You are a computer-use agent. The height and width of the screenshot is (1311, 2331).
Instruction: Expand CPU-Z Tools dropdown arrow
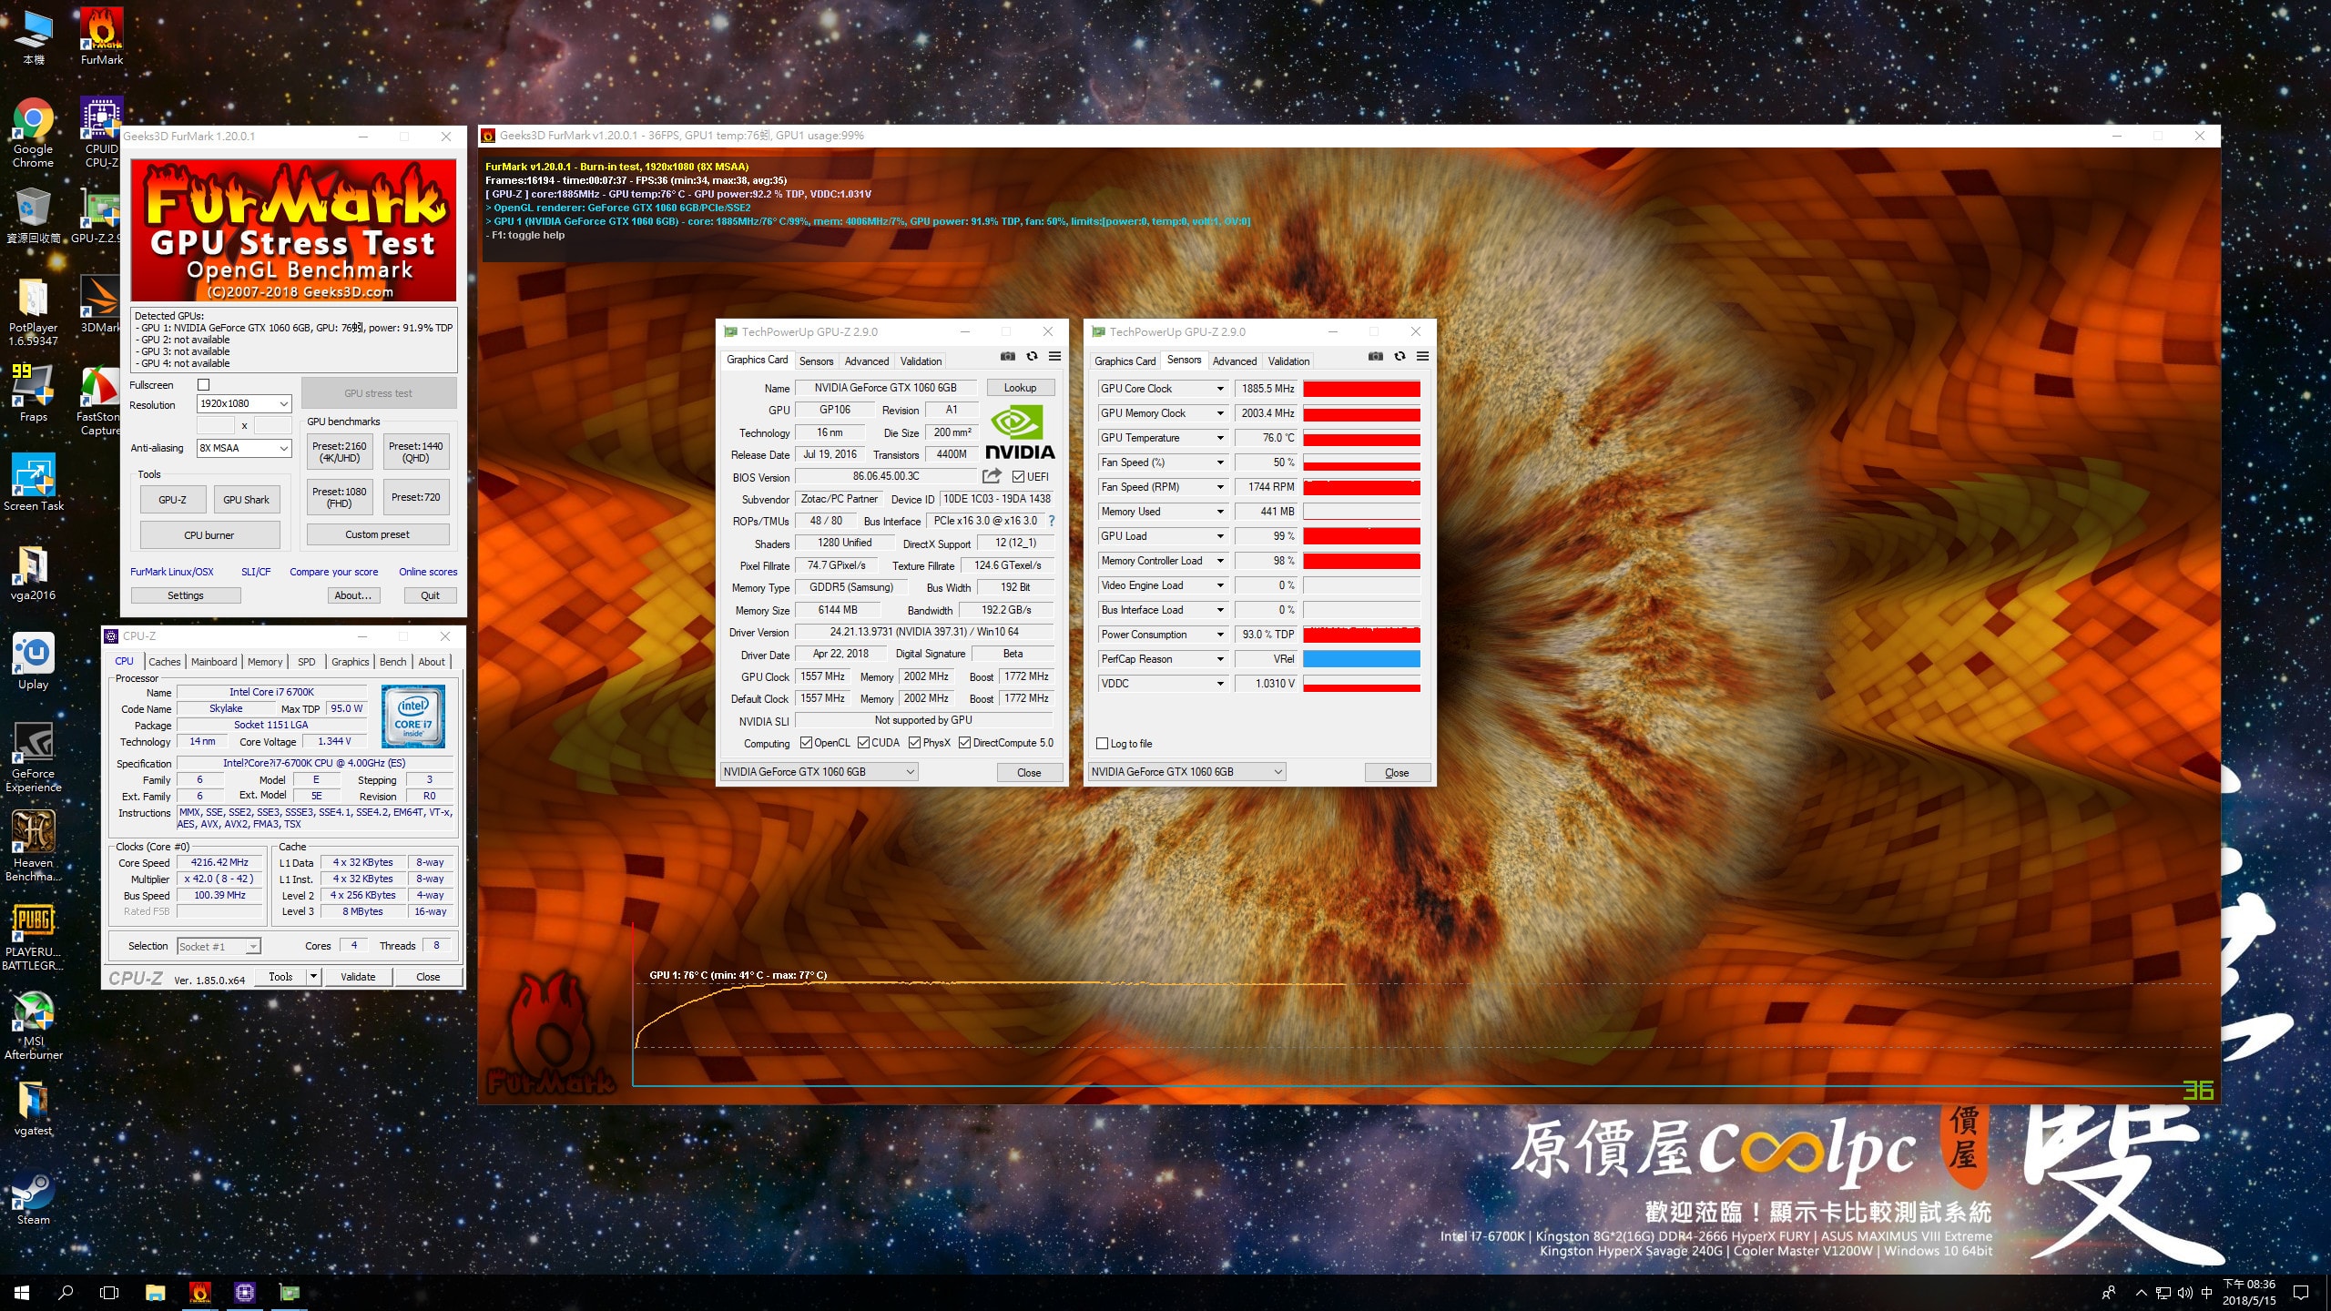313,977
